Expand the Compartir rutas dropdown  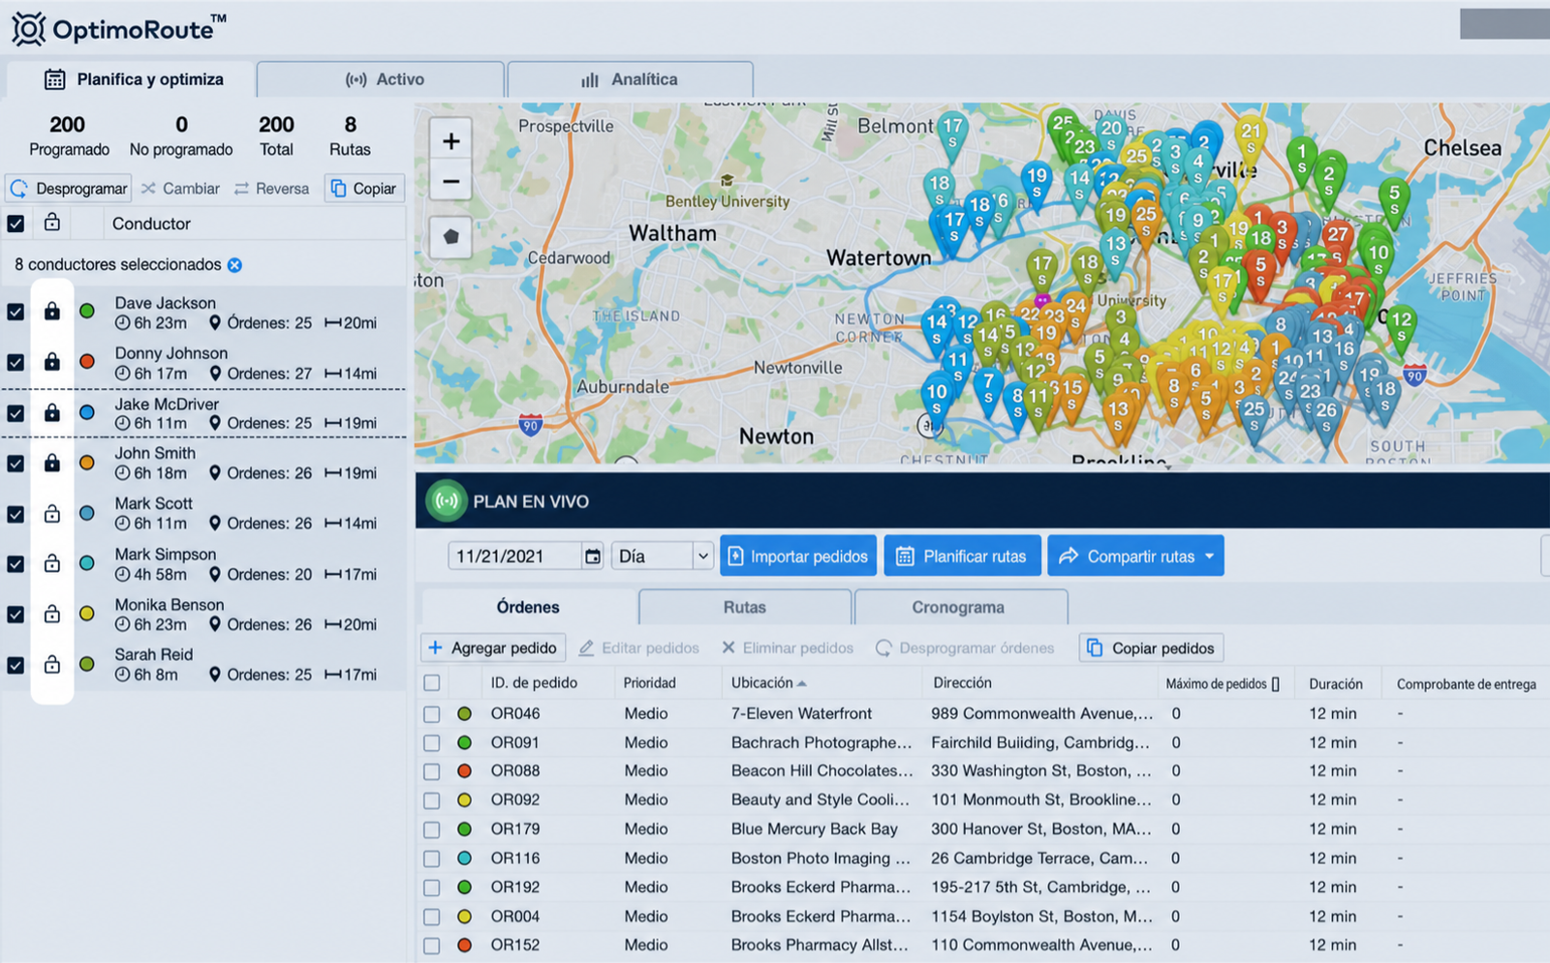click(x=1209, y=557)
